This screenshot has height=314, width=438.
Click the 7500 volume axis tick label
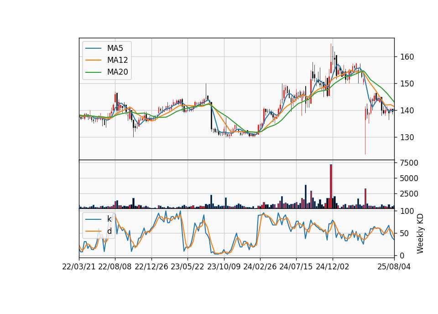[409, 163]
